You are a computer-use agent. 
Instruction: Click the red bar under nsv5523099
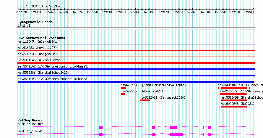pyautogui.click(x=234, y=100)
